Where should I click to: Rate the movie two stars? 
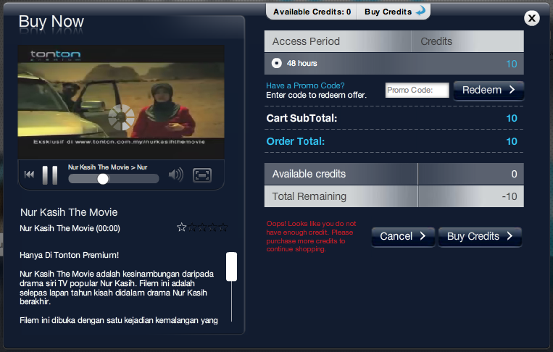pos(192,227)
